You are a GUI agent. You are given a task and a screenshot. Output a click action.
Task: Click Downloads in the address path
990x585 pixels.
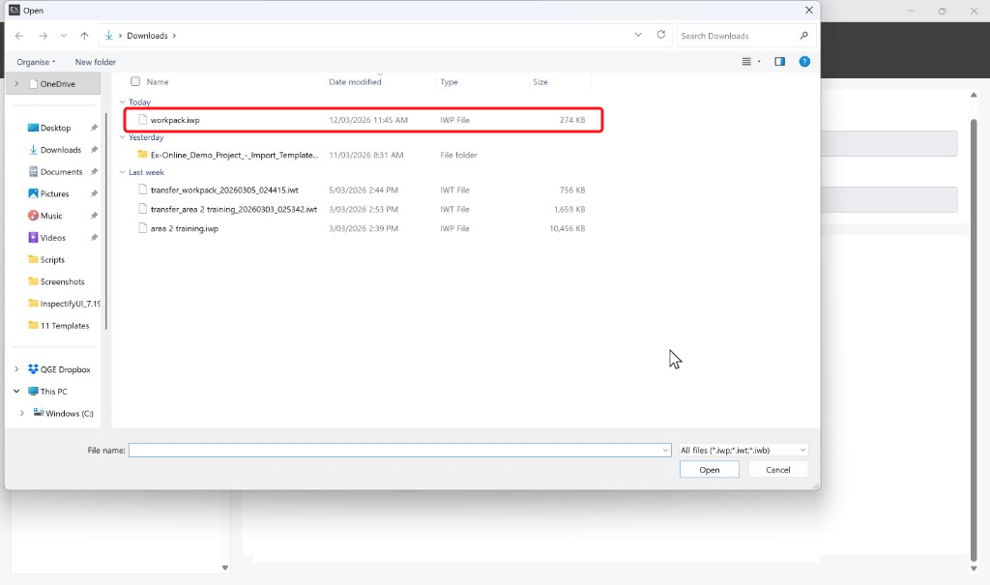click(147, 36)
